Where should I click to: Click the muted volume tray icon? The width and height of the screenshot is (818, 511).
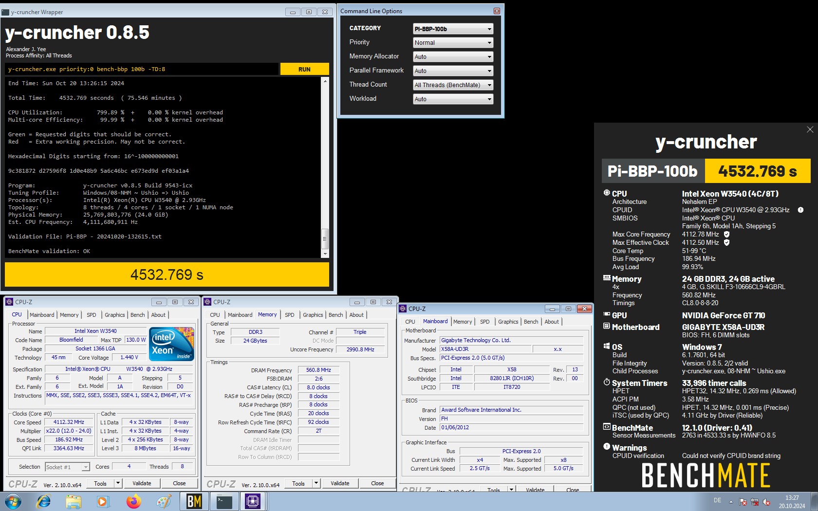coord(766,502)
